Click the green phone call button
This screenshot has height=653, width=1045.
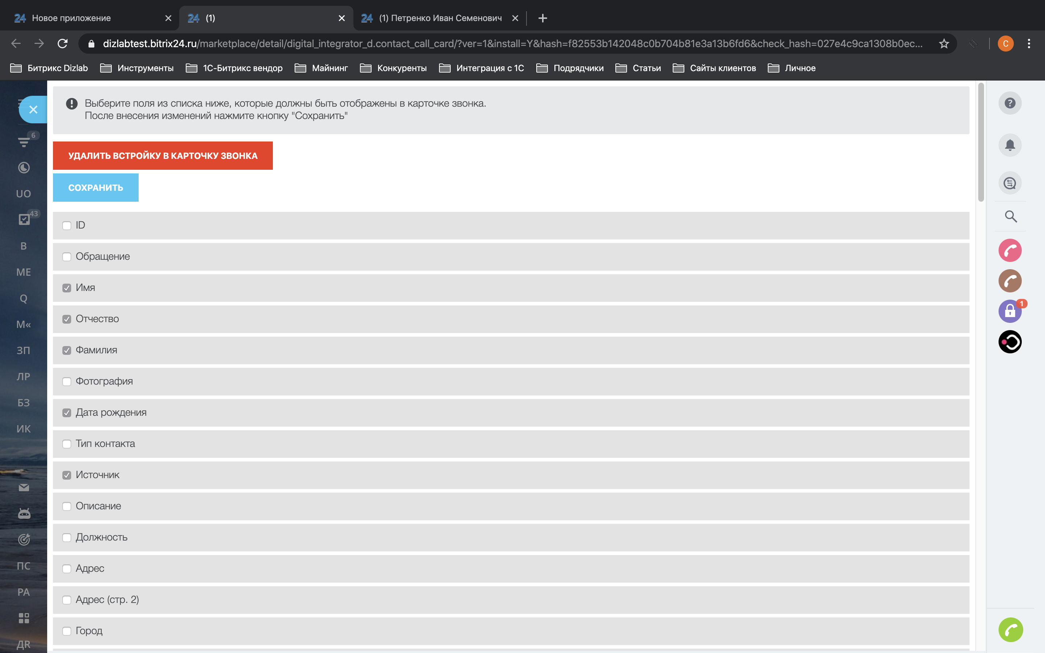coord(1011,630)
